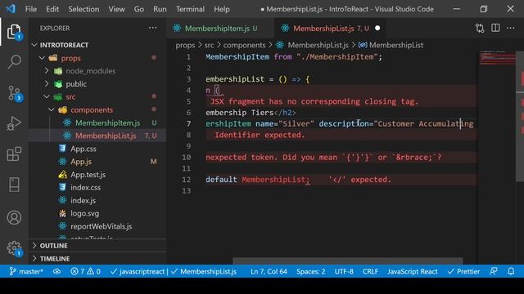The image size is (524, 294).
Task: Click Prettier status bar item
Action: (464, 271)
